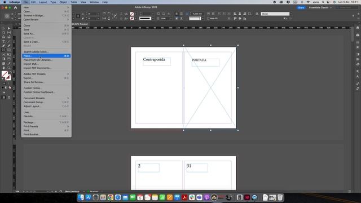Viewport: 361px width, 203px height.
Task: Select the Rectangle Frame tool
Action: pyautogui.click(x=4, y=50)
